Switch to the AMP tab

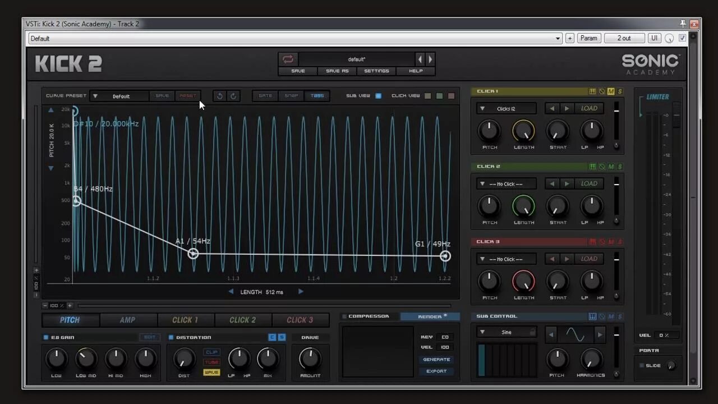click(x=128, y=320)
